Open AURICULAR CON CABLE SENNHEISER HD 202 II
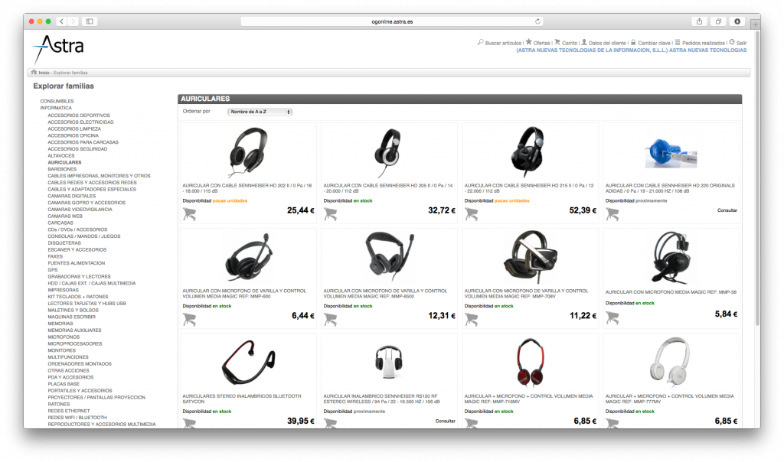 (x=247, y=188)
